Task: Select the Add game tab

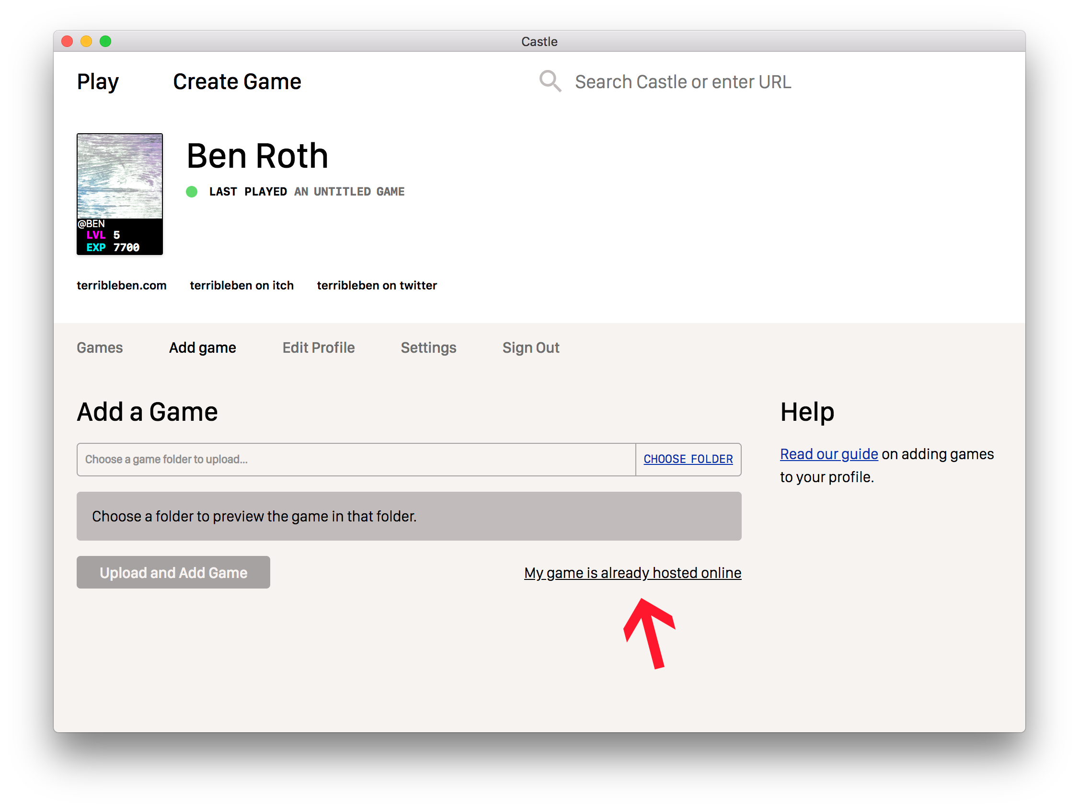Action: point(203,347)
